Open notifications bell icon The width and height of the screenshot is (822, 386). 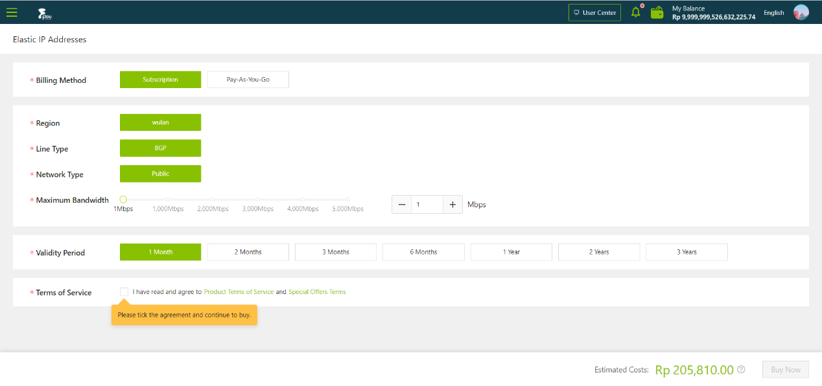[x=636, y=12]
